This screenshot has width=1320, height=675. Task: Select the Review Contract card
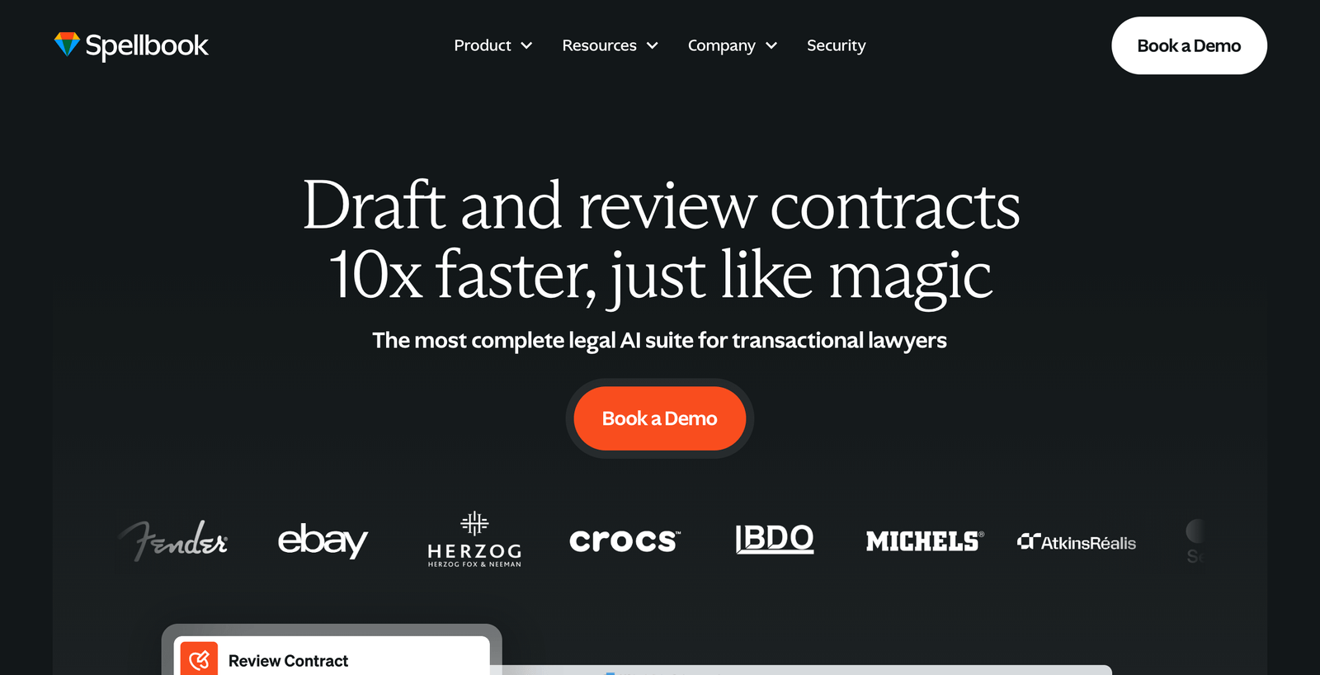(332, 656)
